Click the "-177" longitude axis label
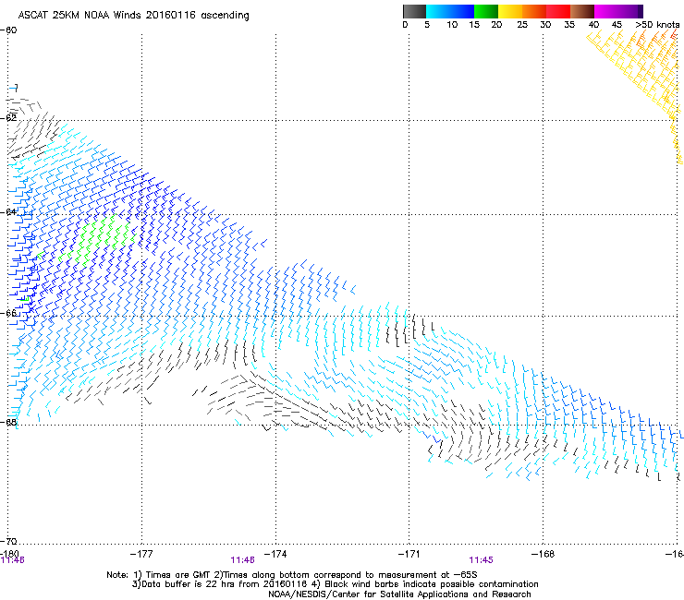 click(x=141, y=554)
